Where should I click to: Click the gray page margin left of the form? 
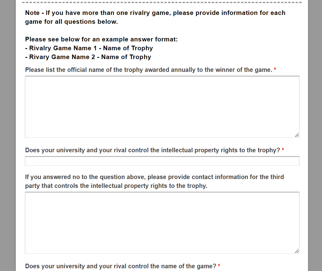coord(8,135)
